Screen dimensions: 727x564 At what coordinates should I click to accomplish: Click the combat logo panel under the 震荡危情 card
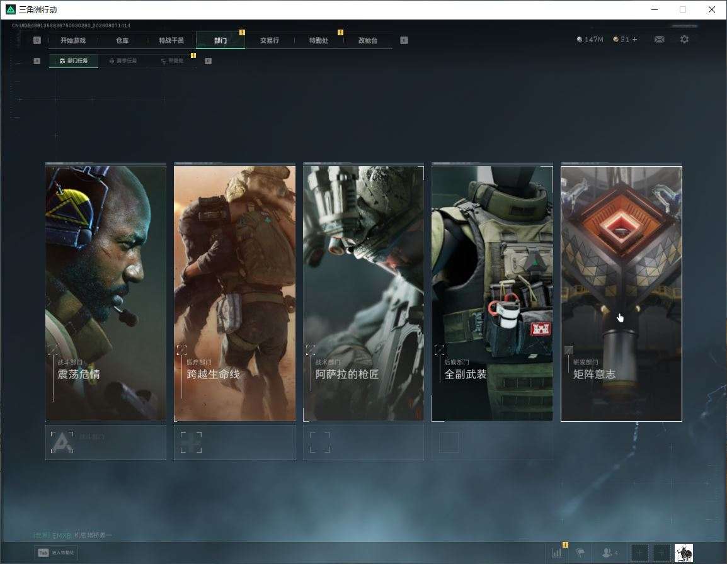106,443
